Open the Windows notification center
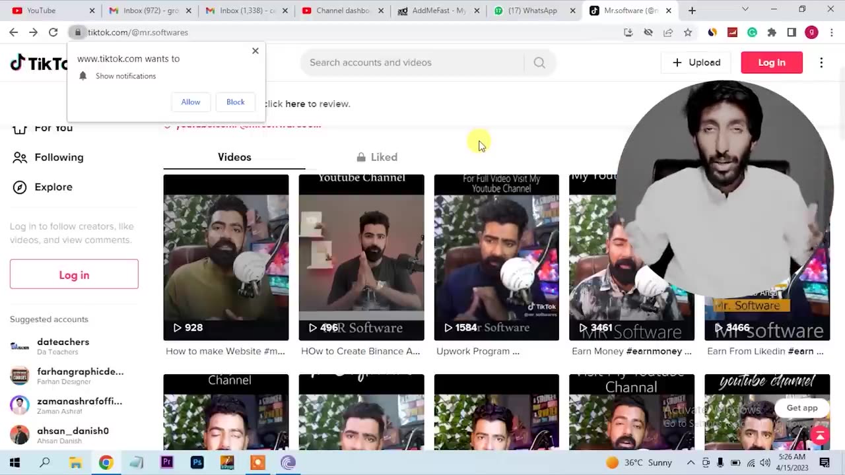 (x=825, y=462)
